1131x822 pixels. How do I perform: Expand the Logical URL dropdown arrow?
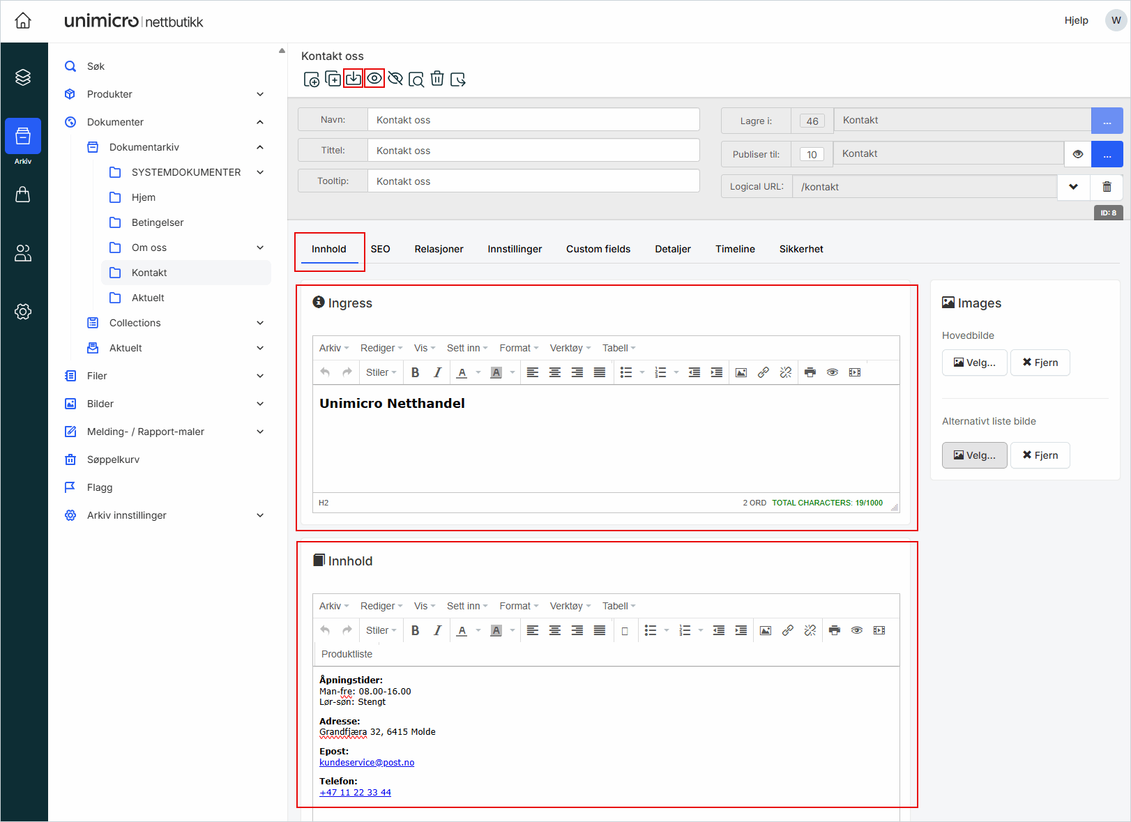[x=1073, y=187]
